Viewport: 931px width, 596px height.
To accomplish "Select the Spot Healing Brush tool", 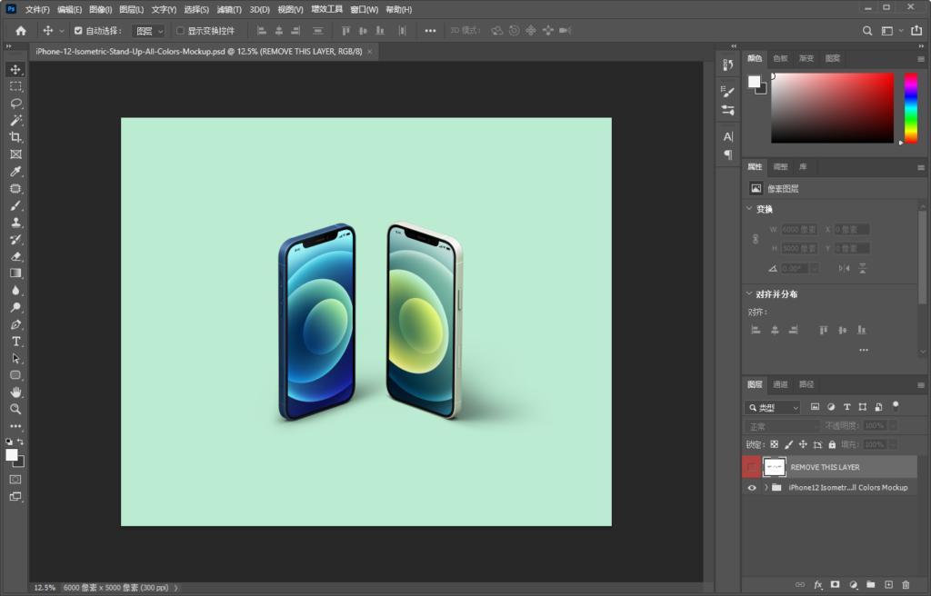I will [x=15, y=189].
